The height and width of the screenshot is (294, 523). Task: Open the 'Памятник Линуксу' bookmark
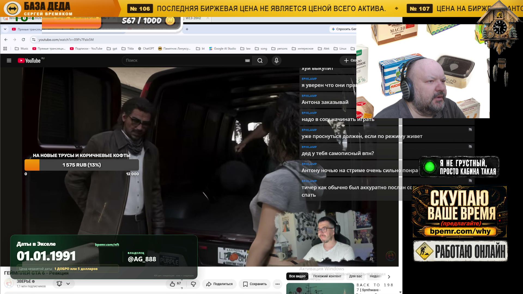coord(174,49)
